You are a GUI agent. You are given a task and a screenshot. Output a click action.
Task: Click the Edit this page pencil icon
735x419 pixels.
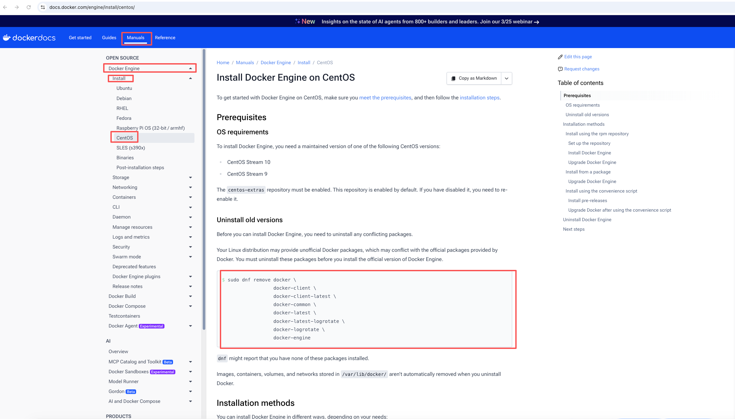(560, 57)
